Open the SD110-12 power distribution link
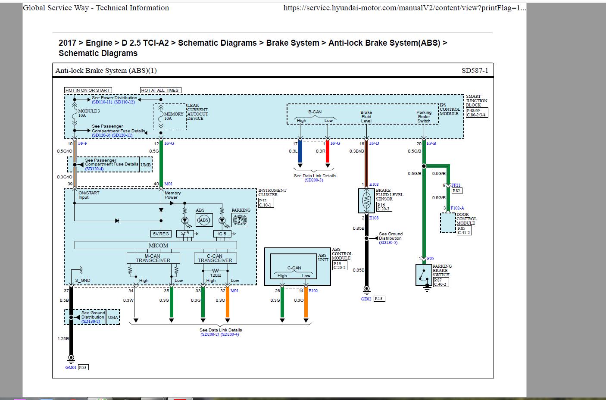 pyautogui.click(x=125, y=102)
